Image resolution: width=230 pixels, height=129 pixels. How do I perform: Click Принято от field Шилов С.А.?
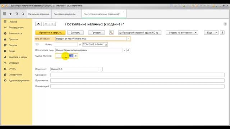coord(75,69)
